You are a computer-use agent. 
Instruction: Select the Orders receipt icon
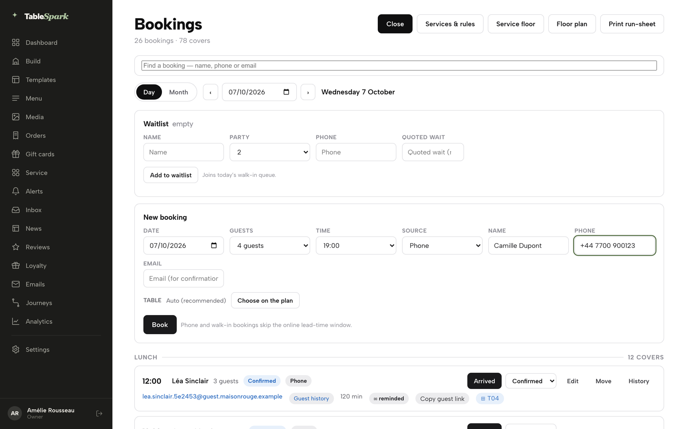pos(16,135)
